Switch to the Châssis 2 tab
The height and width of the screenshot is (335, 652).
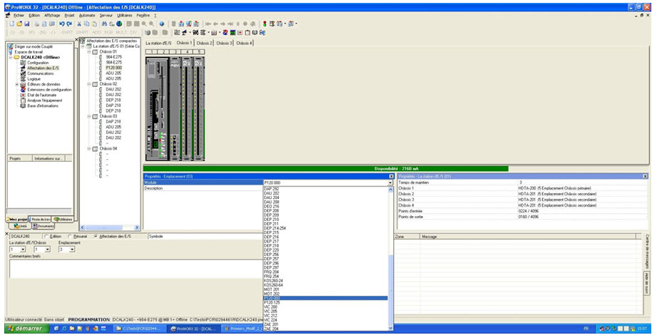tap(204, 43)
